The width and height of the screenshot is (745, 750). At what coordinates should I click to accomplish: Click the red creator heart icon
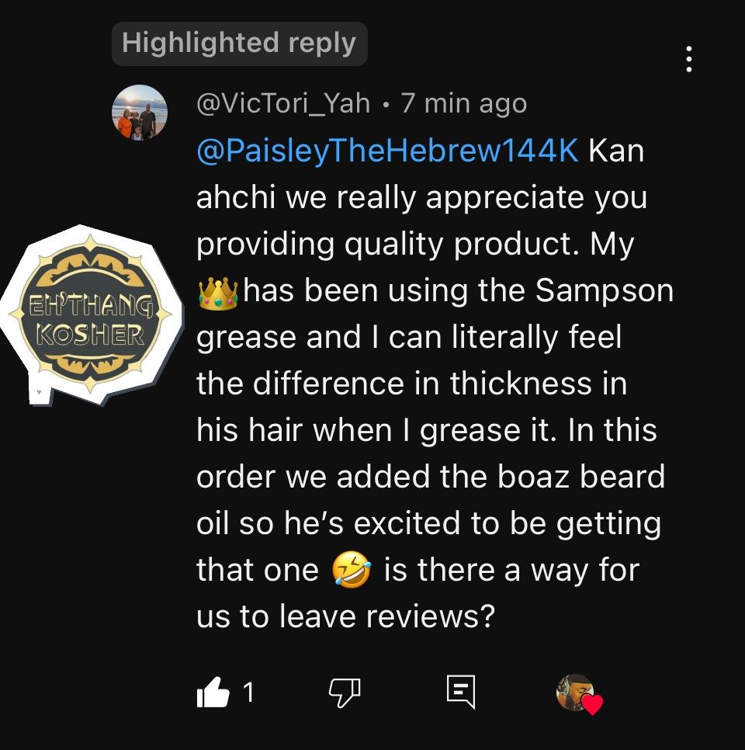pos(592,703)
